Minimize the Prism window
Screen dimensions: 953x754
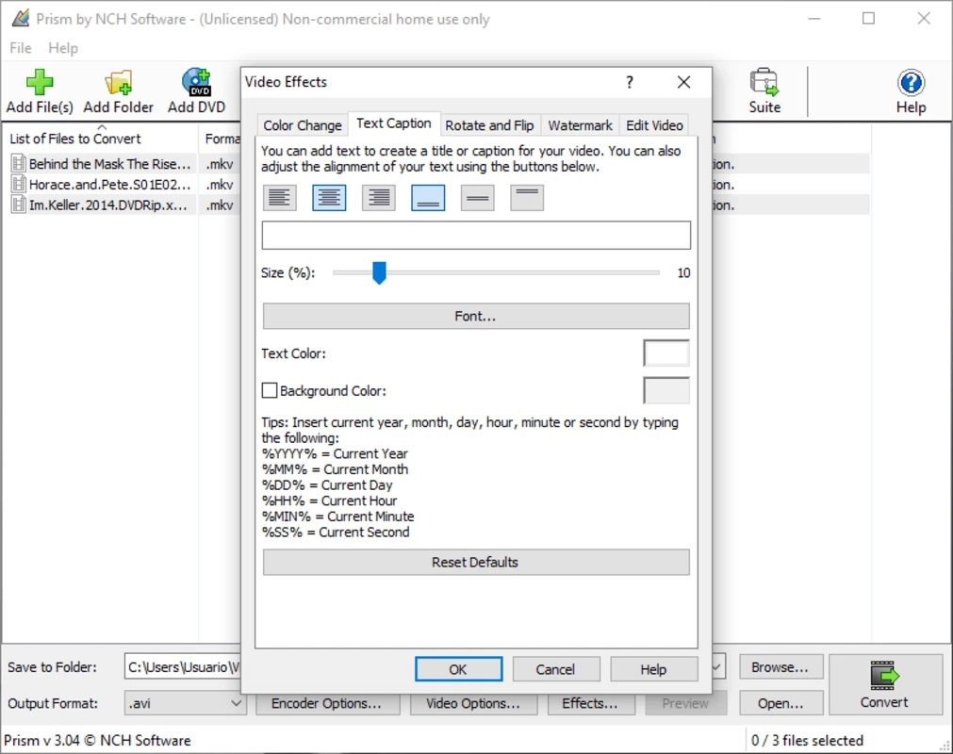click(813, 19)
